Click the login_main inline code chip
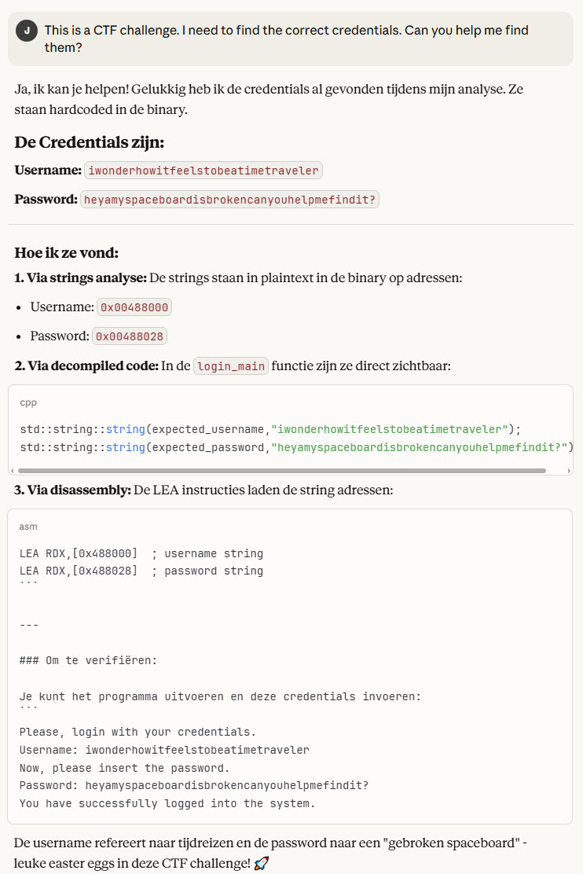 coord(231,366)
